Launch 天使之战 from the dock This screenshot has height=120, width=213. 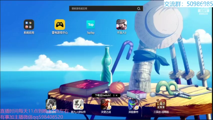[106, 104]
